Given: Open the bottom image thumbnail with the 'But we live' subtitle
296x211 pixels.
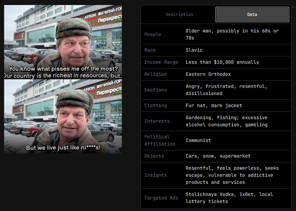Looking at the screenshot, I should [63, 117].
